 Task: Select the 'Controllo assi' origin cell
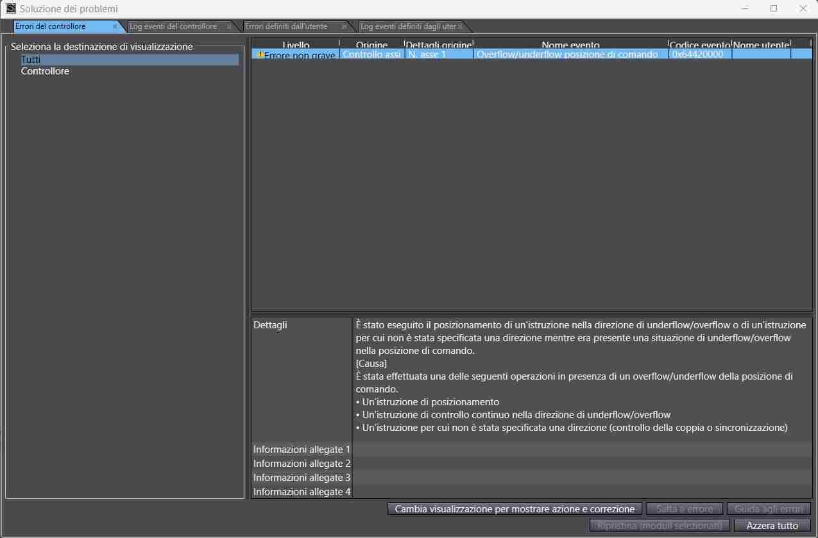coord(371,55)
